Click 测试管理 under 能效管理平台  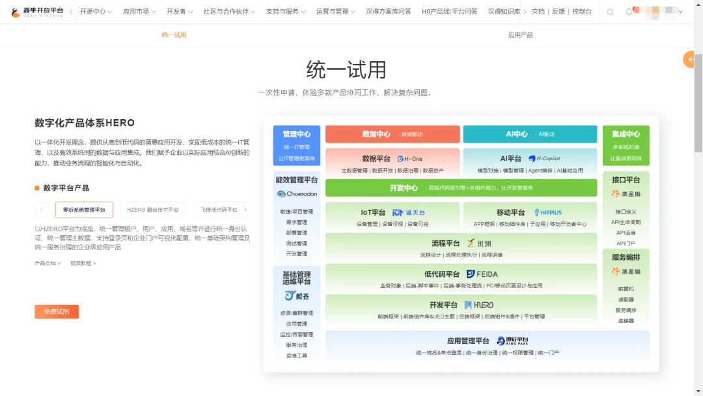click(x=296, y=244)
